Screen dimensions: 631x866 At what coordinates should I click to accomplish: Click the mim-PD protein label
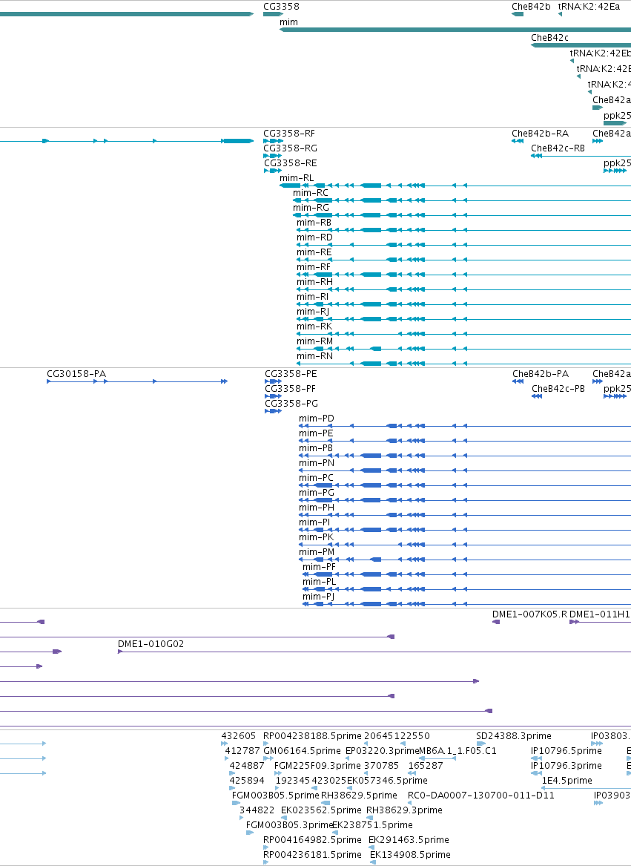(317, 419)
